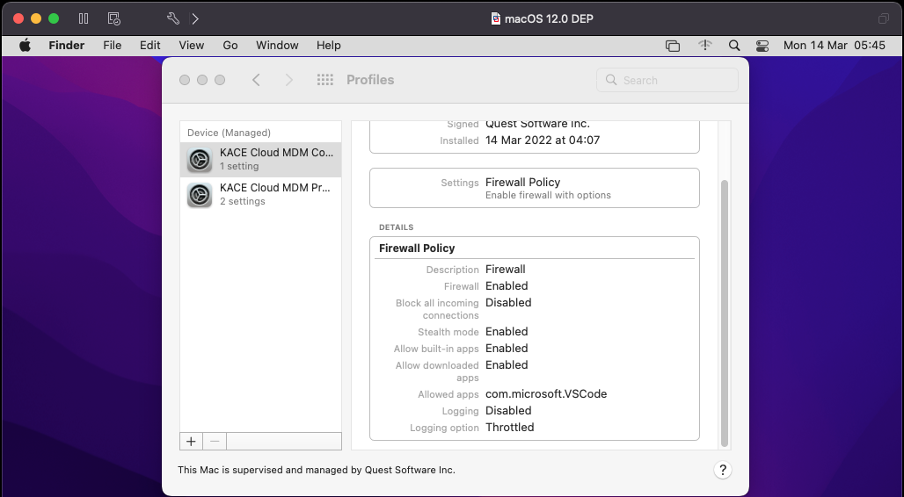Viewport: 904px width, 497px height.
Task: Click the screen mirroring menu bar icon
Action: point(673,46)
